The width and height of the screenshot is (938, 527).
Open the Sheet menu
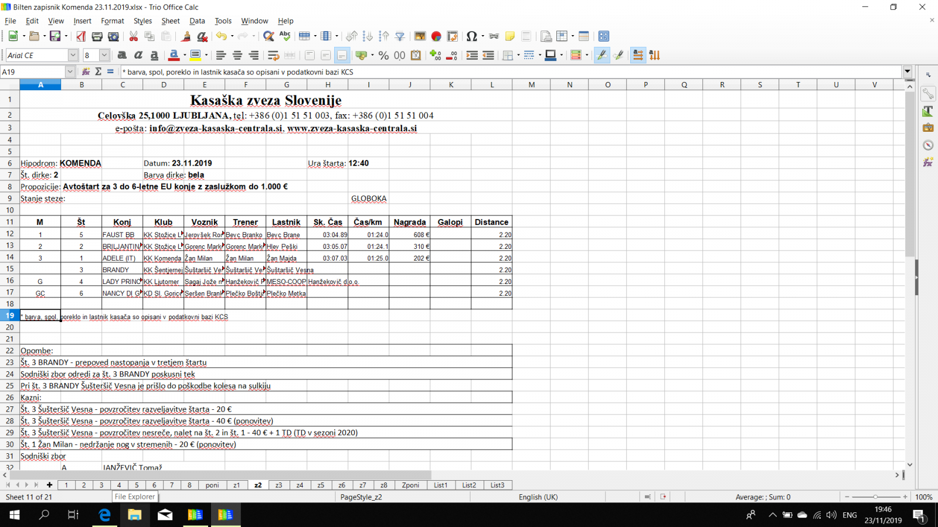[170, 21]
